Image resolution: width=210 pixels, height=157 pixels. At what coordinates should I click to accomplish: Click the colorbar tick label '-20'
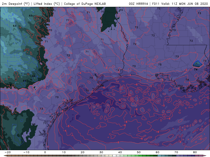pos(8,152)
